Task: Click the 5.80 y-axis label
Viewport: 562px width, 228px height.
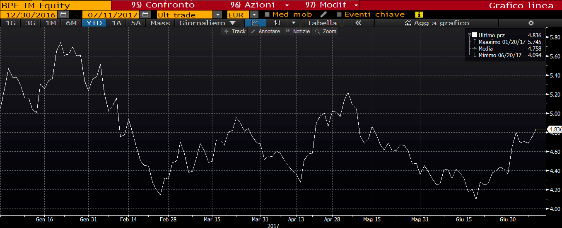Action: [555, 37]
